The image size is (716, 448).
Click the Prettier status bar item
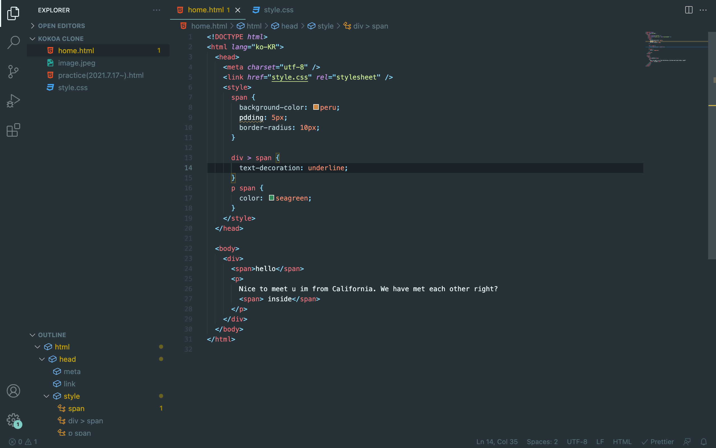(658, 442)
